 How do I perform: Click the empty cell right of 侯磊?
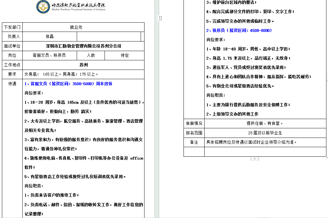109,37
